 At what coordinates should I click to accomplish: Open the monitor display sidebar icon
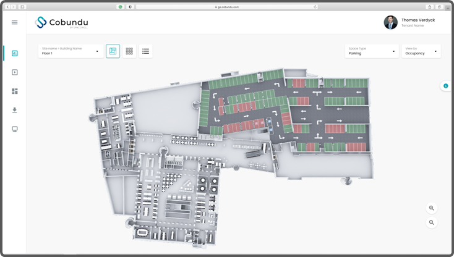pyautogui.click(x=15, y=129)
